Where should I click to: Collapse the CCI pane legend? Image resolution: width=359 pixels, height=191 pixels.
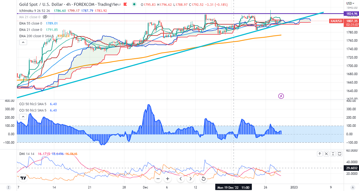tap(23, 117)
